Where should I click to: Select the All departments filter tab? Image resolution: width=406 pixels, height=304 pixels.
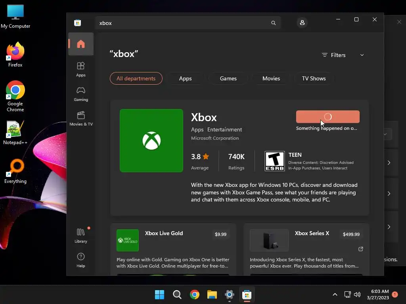pos(136,78)
